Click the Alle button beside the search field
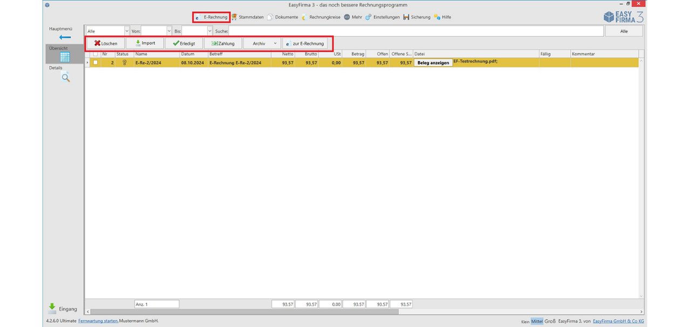 624,31
